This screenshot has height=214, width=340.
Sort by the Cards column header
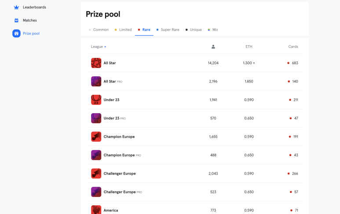pyautogui.click(x=293, y=46)
